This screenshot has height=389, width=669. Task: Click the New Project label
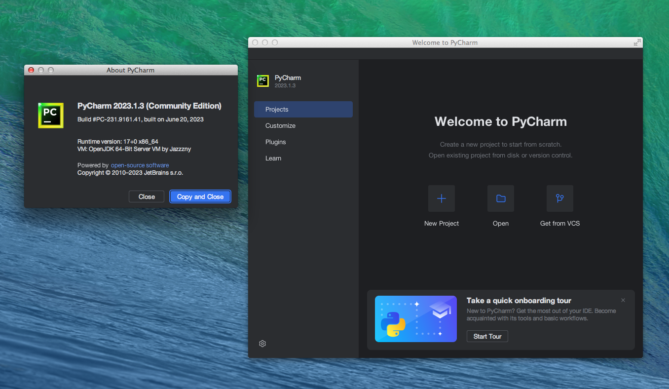pyautogui.click(x=442, y=224)
